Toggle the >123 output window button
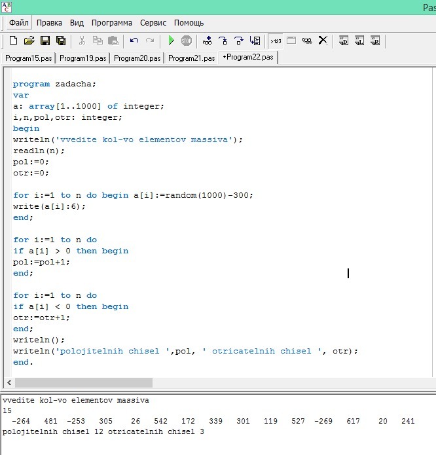This screenshot has width=436, height=455. pos(276,41)
